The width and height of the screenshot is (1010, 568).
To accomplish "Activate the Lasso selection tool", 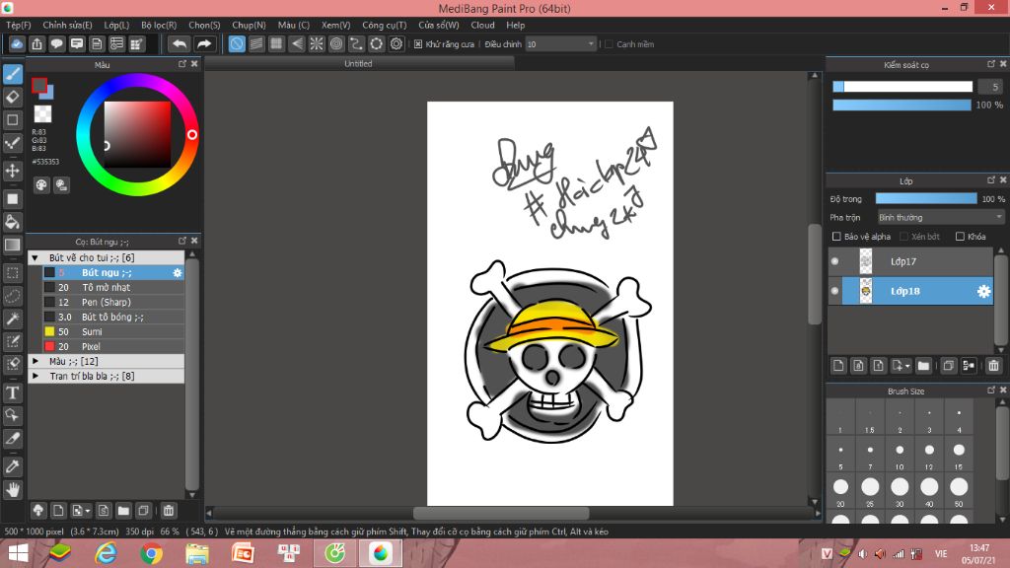I will point(12,296).
